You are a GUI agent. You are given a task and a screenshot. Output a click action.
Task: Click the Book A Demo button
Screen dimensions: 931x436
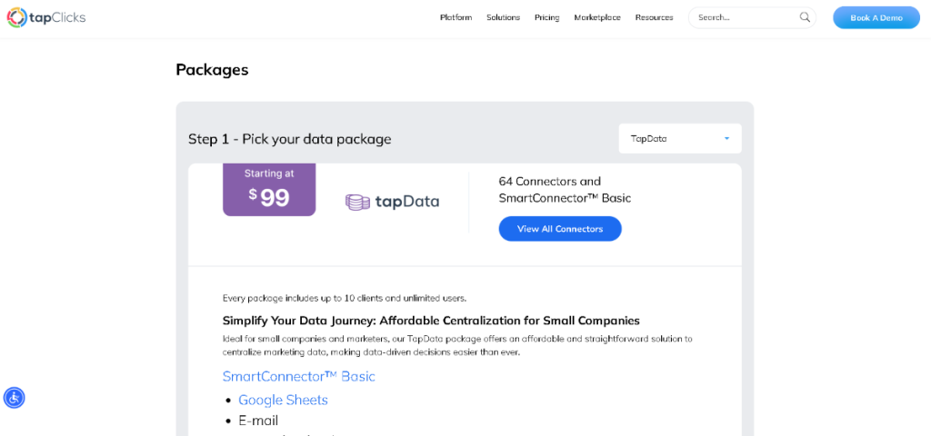(x=876, y=17)
